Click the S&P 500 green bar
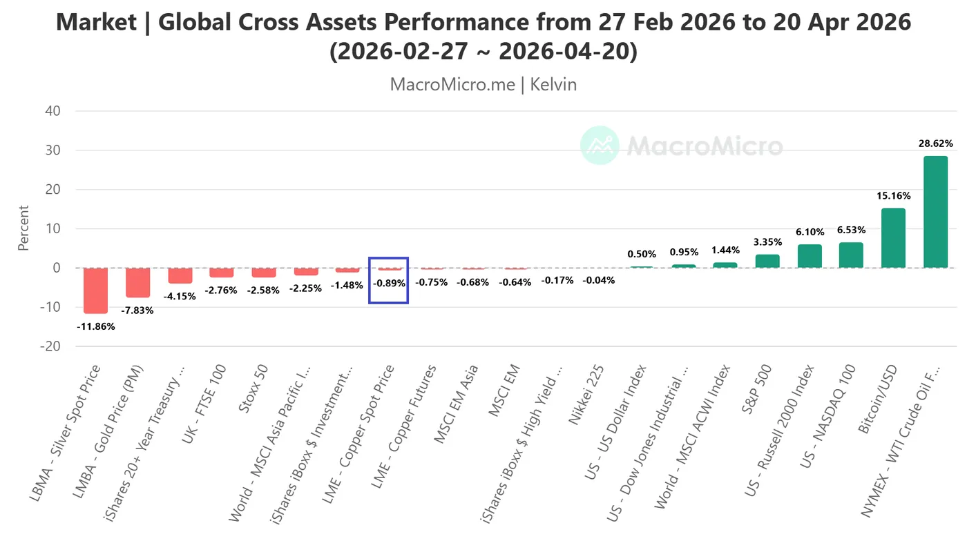 pyautogui.click(x=767, y=261)
